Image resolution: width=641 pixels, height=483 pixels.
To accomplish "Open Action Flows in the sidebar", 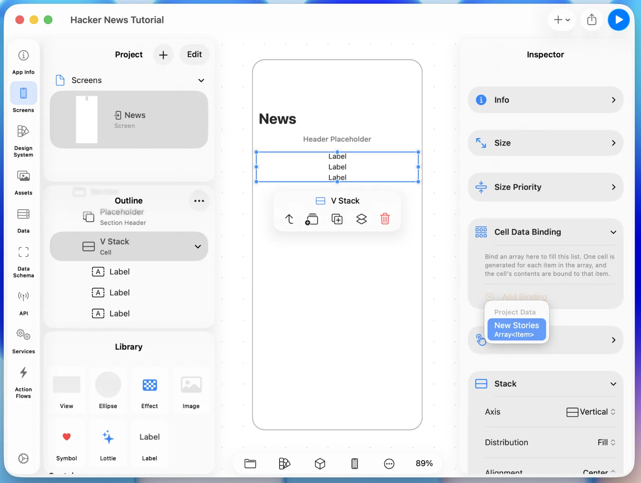I will (23, 382).
